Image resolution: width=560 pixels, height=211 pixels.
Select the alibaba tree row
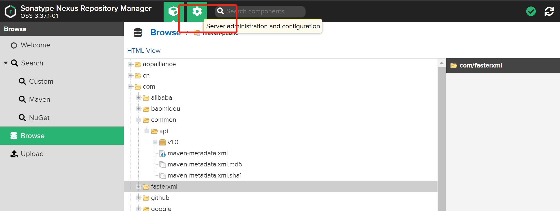click(x=281, y=98)
